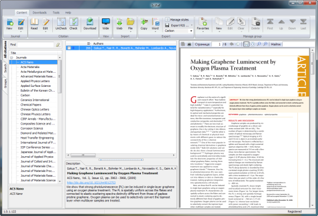The height and width of the screenshot is (216, 318).
Task: Move group Up
Action: [281, 24]
